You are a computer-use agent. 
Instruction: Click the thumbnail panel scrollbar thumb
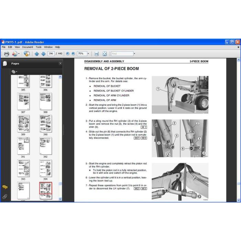coord(60,184)
